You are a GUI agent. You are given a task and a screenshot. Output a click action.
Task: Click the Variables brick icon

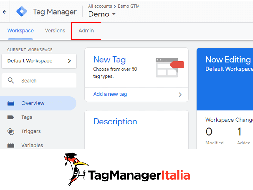11,145
